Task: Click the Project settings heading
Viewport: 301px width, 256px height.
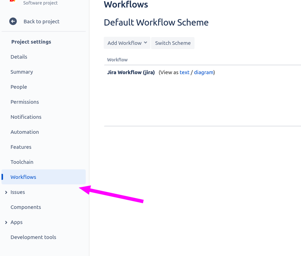Action: [x=31, y=42]
